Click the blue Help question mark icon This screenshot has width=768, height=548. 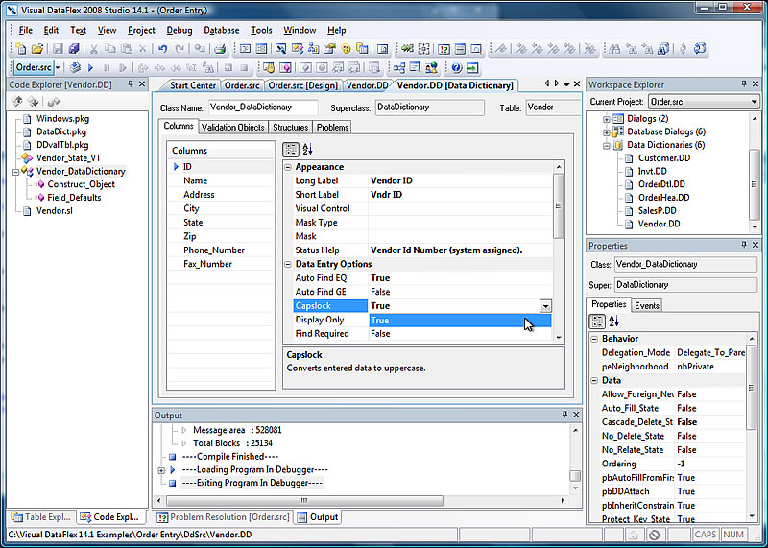point(455,68)
